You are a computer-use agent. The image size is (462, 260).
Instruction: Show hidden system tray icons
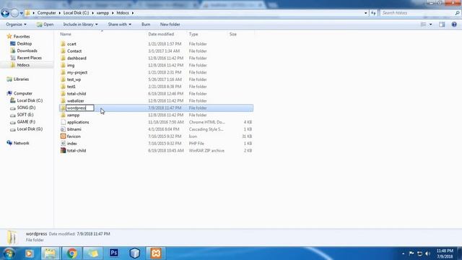(x=403, y=253)
